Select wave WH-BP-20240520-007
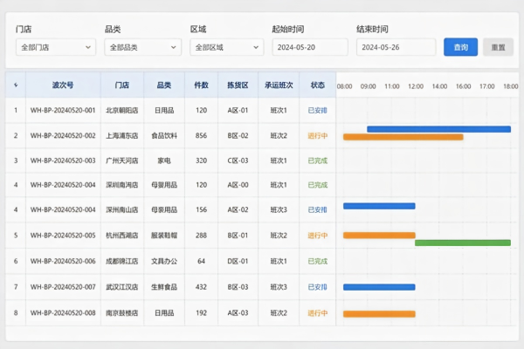Viewport: 524px width, 349px height. (x=63, y=287)
